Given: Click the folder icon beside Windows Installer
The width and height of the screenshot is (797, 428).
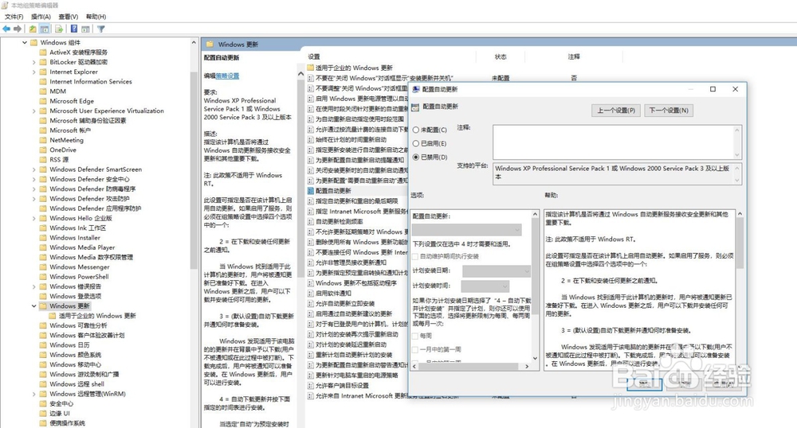Looking at the screenshot, I should point(44,237).
